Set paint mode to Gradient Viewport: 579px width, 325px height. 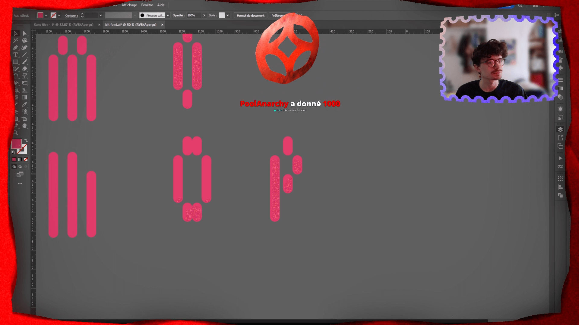tap(20, 159)
